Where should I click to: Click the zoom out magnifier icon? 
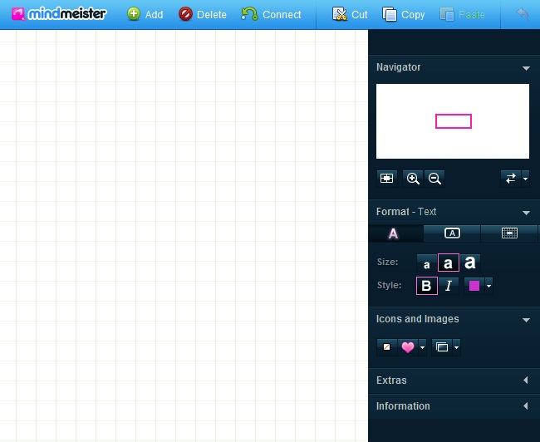tap(434, 179)
